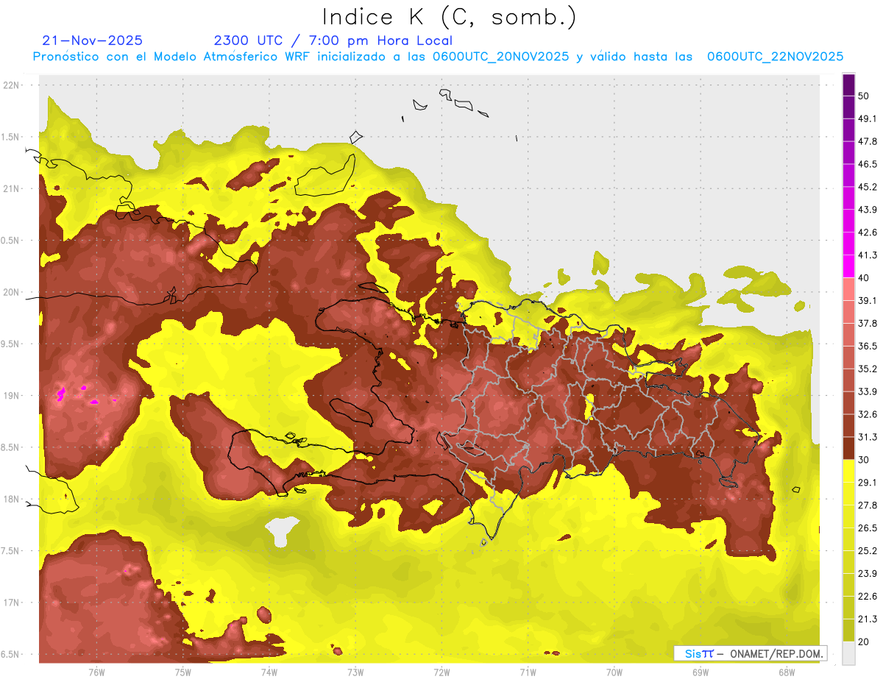
Task: Click latitude label "20N"
Action: tap(12, 292)
